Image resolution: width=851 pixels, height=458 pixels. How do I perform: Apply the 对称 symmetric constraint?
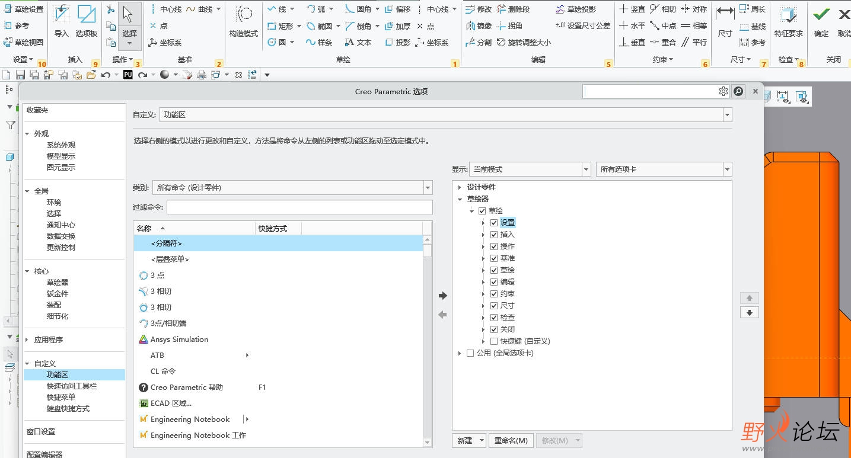pos(694,9)
